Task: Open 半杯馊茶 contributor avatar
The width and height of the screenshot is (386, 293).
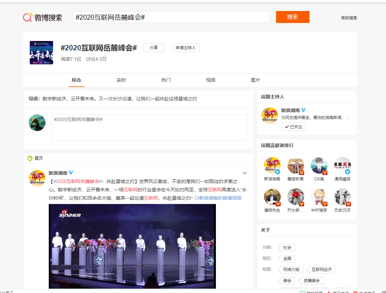Action: click(x=319, y=197)
